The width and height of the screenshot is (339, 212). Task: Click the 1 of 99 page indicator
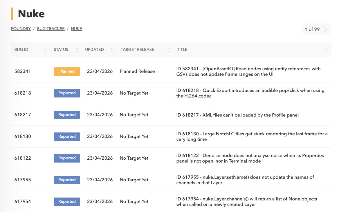tap(312, 29)
